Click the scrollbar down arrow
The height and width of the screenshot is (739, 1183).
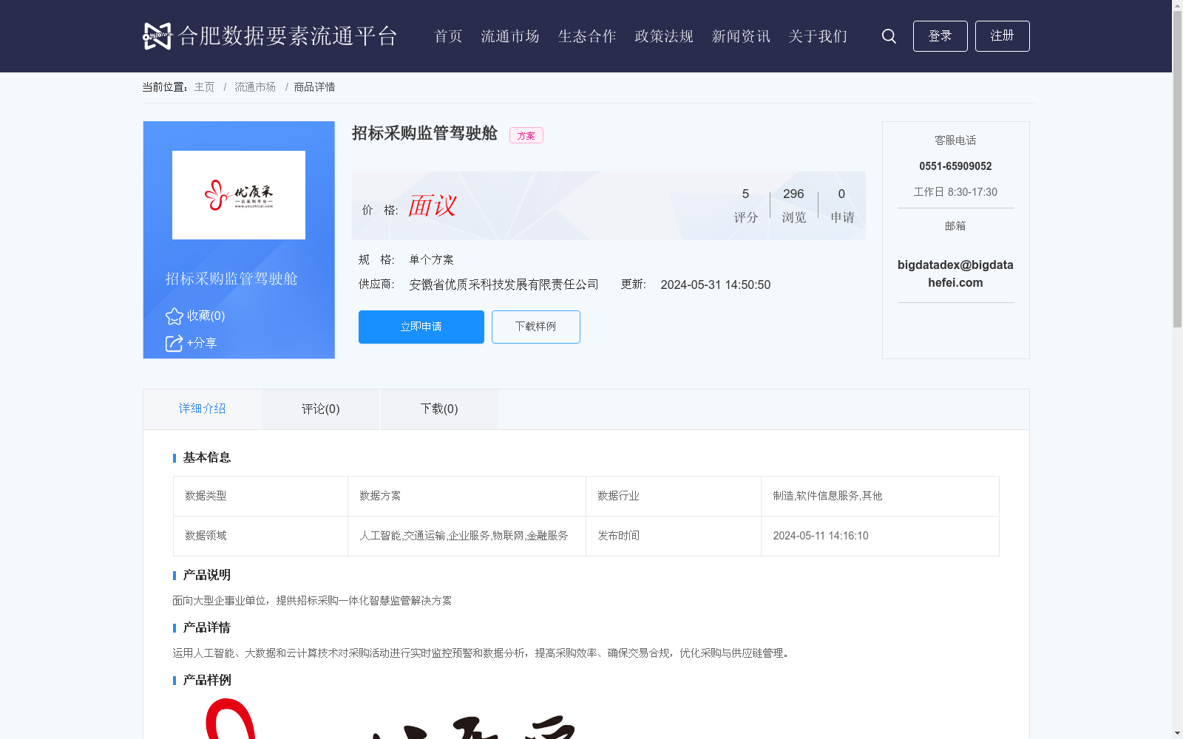(x=1177, y=733)
